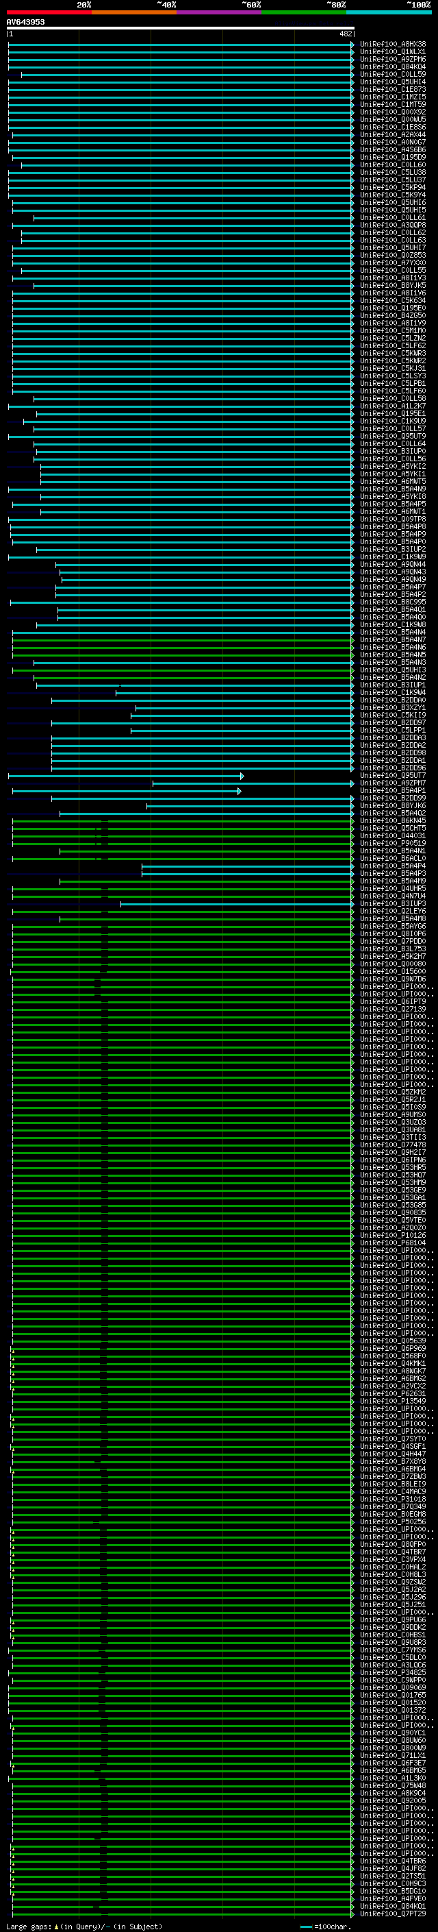
Task: Select hit label UniRef100_Q09TP8
Action: click(393, 519)
